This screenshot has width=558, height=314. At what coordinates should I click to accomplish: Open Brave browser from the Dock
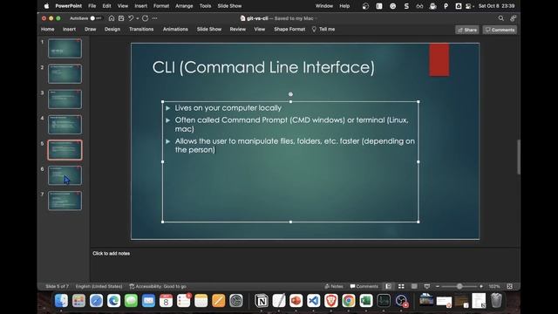pyautogui.click(x=331, y=301)
